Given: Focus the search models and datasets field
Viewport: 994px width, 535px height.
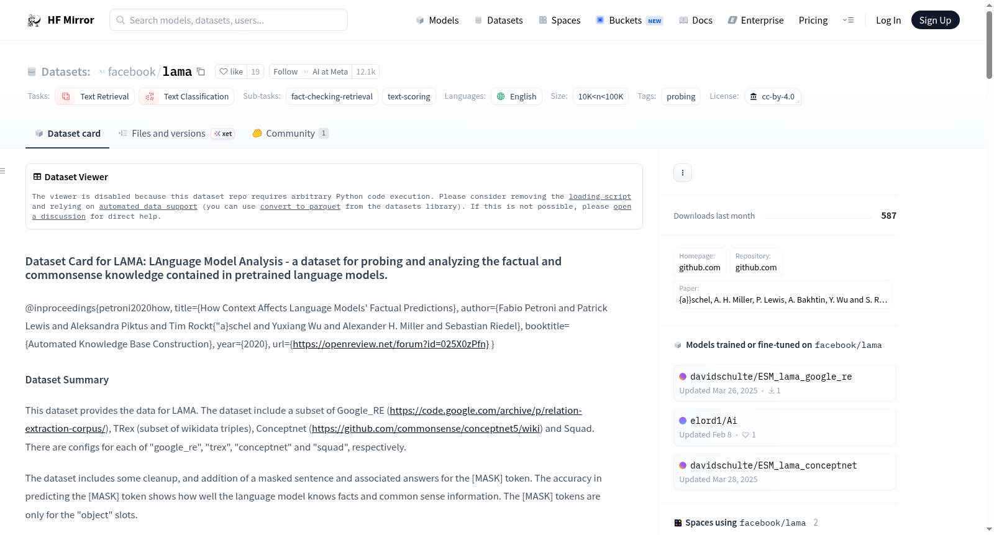Looking at the screenshot, I should [229, 20].
